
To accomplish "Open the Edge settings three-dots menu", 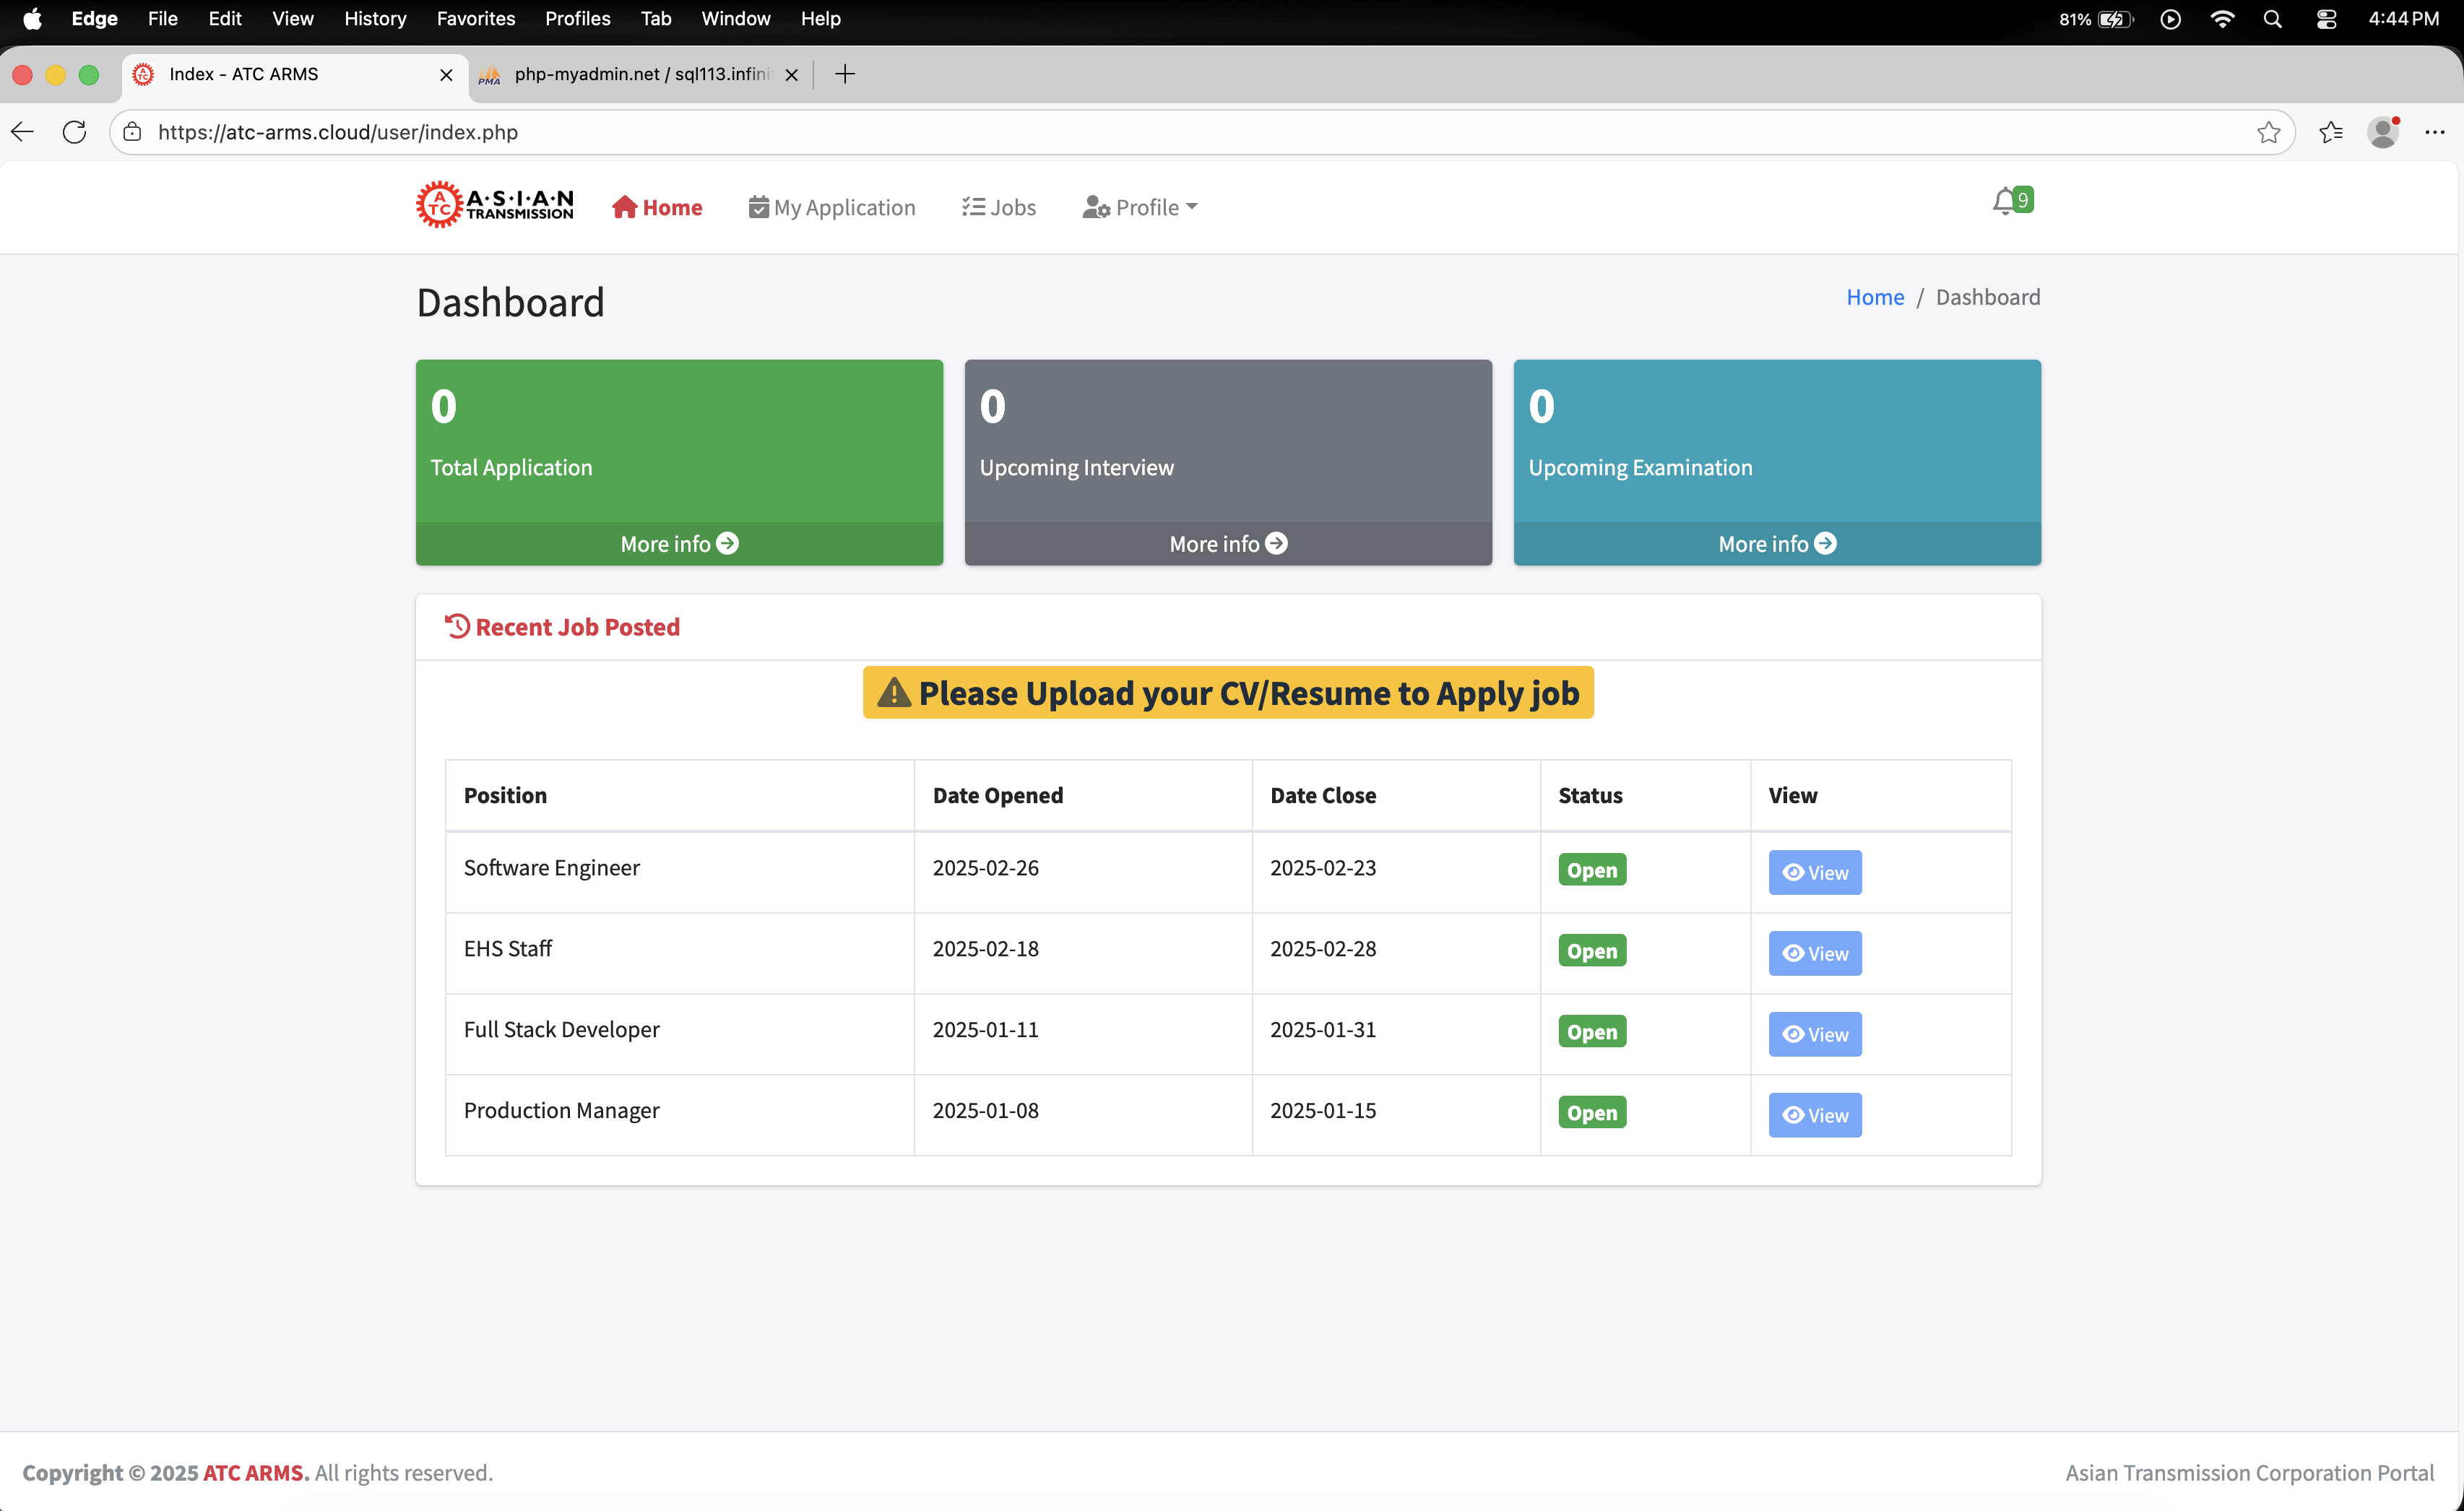I will tap(2434, 132).
